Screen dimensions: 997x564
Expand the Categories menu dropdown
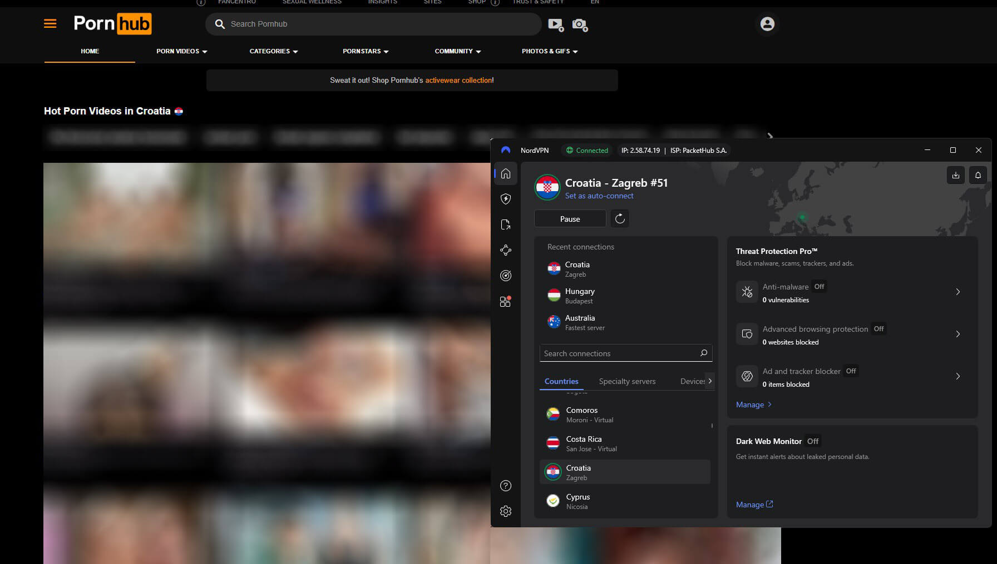pyautogui.click(x=273, y=51)
